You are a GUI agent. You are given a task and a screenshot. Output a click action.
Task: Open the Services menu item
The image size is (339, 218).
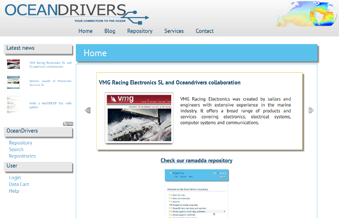[x=174, y=31]
